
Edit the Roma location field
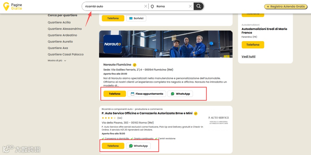point(172,6)
